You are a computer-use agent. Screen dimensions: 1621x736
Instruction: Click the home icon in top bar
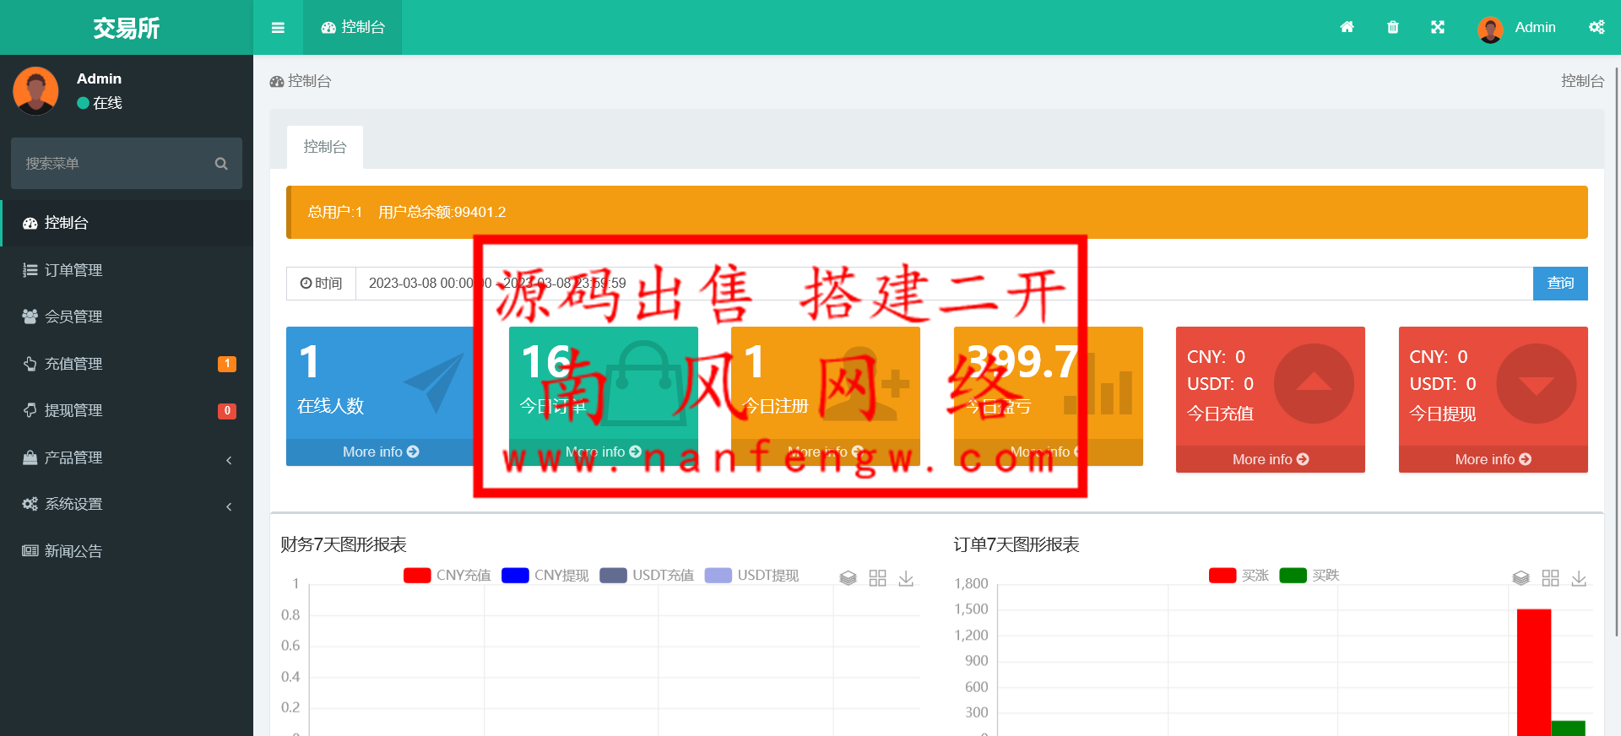[x=1347, y=27]
